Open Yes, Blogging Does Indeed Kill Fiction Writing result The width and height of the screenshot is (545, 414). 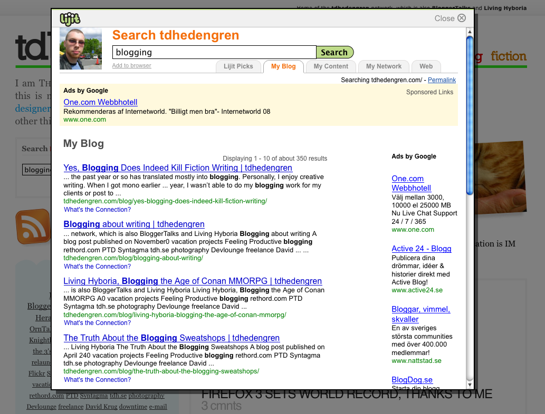(178, 167)
